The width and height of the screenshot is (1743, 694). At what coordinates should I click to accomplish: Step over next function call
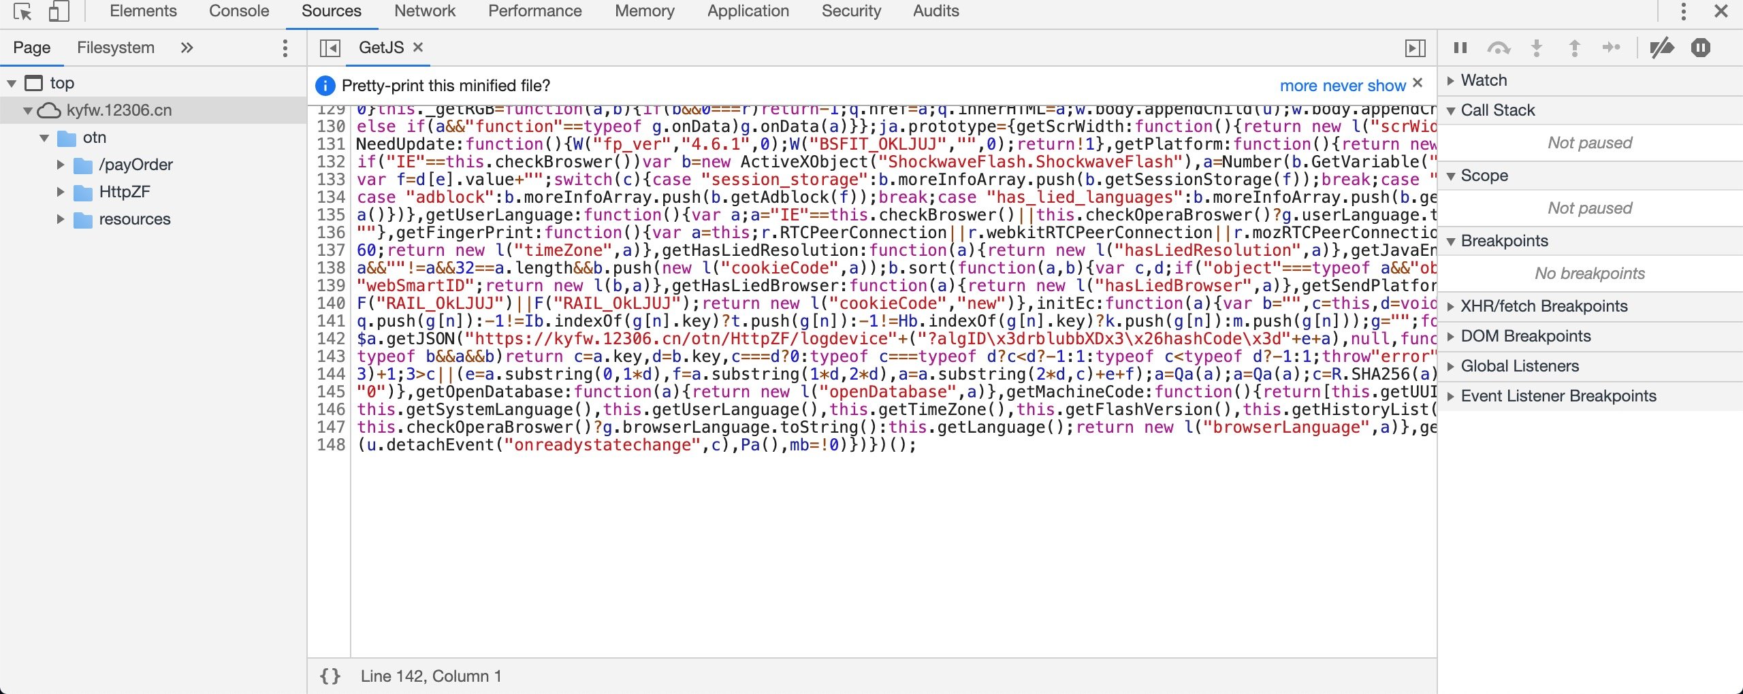click(x=1501, y=48)
